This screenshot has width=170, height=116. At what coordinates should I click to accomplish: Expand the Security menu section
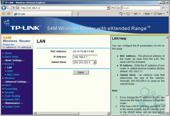(x=9, y=92)
